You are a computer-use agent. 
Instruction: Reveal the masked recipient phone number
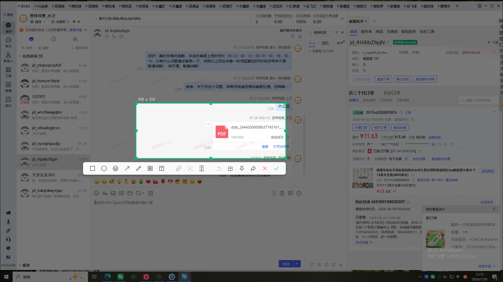[445, 144]
